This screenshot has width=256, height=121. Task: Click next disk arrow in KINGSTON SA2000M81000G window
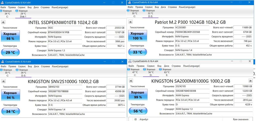pyautogui.click(x=250, y=81)
